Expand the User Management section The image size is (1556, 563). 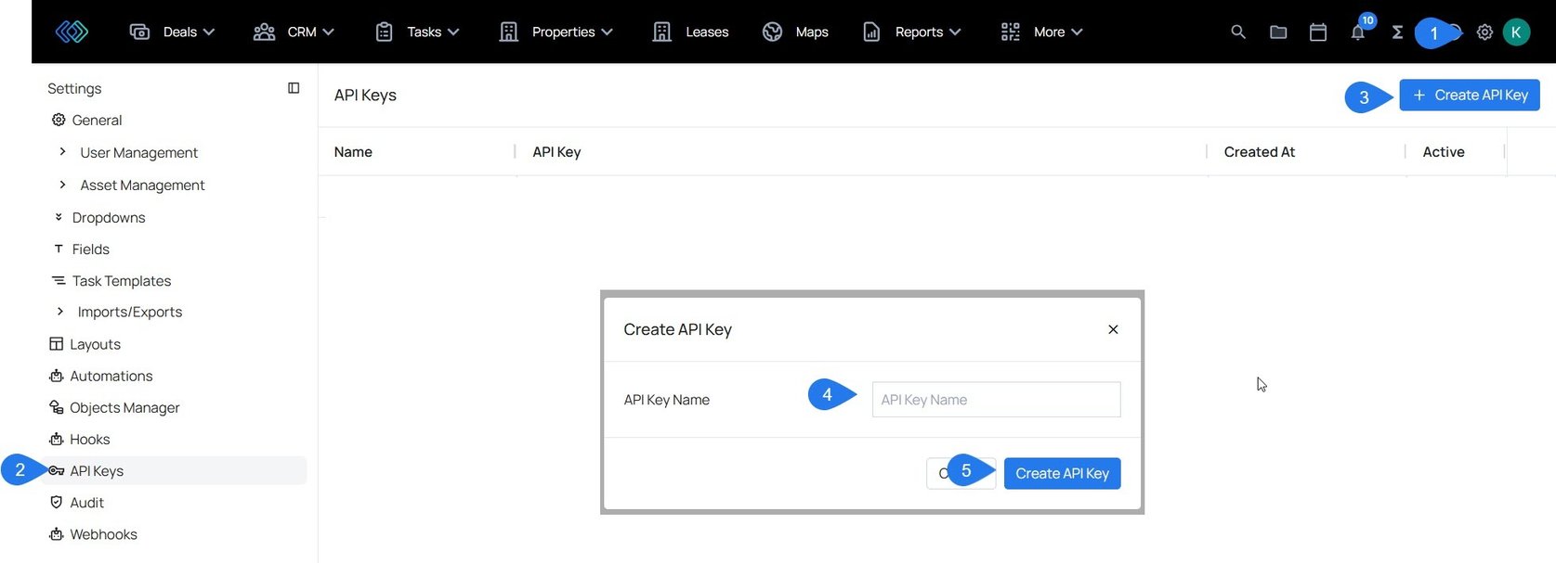(62, 151)
